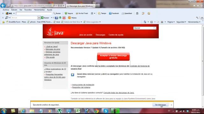Click the magnifier icon on second toolbar
The height and width of the screenshot is (114, 204).
[x=7, y=17]
